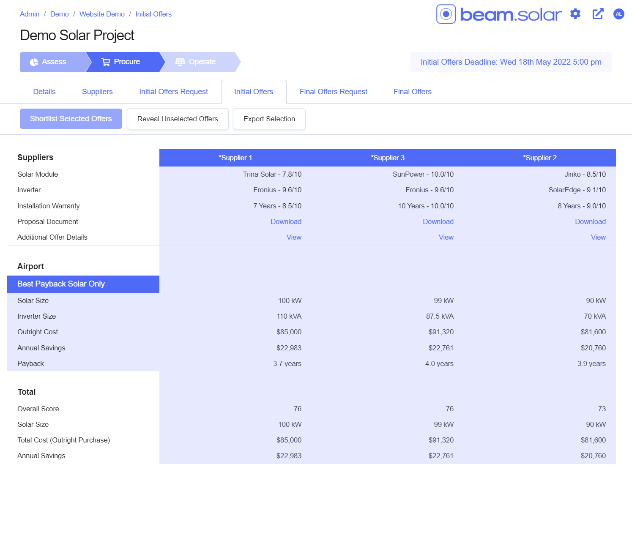Click the 3.7 years payback value
Viewport: 632px width, 557px height.
[x=287, y=363]
